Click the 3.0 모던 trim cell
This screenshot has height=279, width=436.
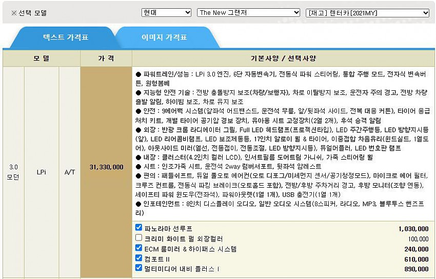tap(13, 171)
